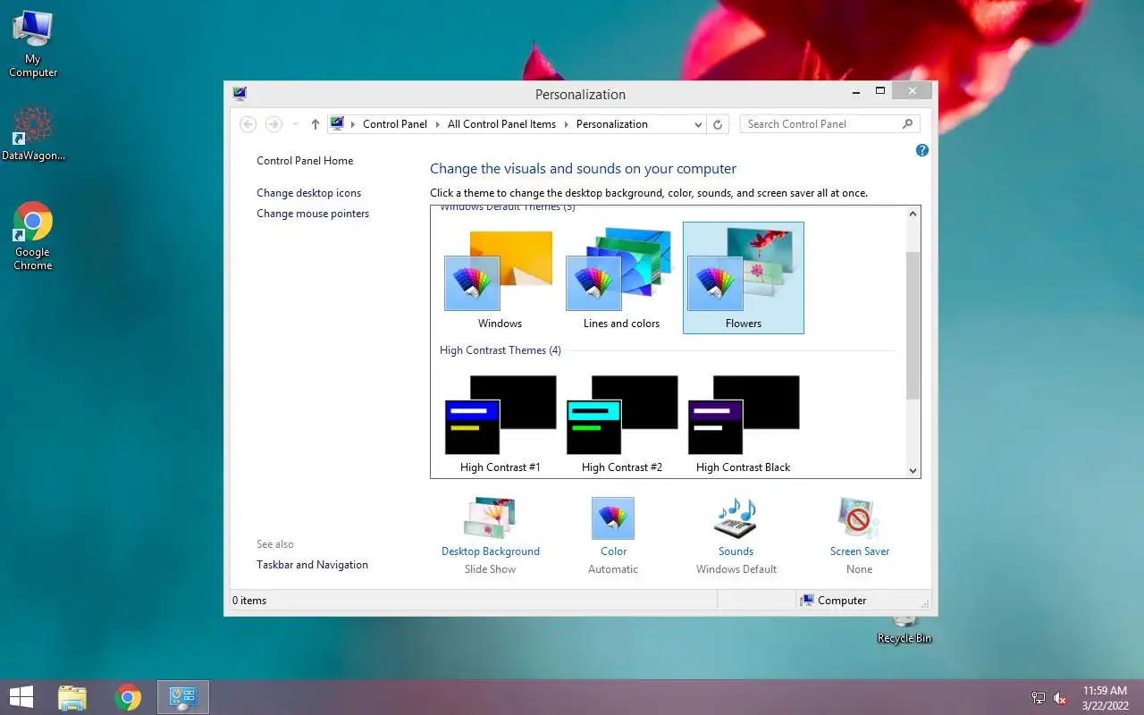Select the Windows theme thumbnail
The image size is (1144, 715).
(x=500, y=278)
